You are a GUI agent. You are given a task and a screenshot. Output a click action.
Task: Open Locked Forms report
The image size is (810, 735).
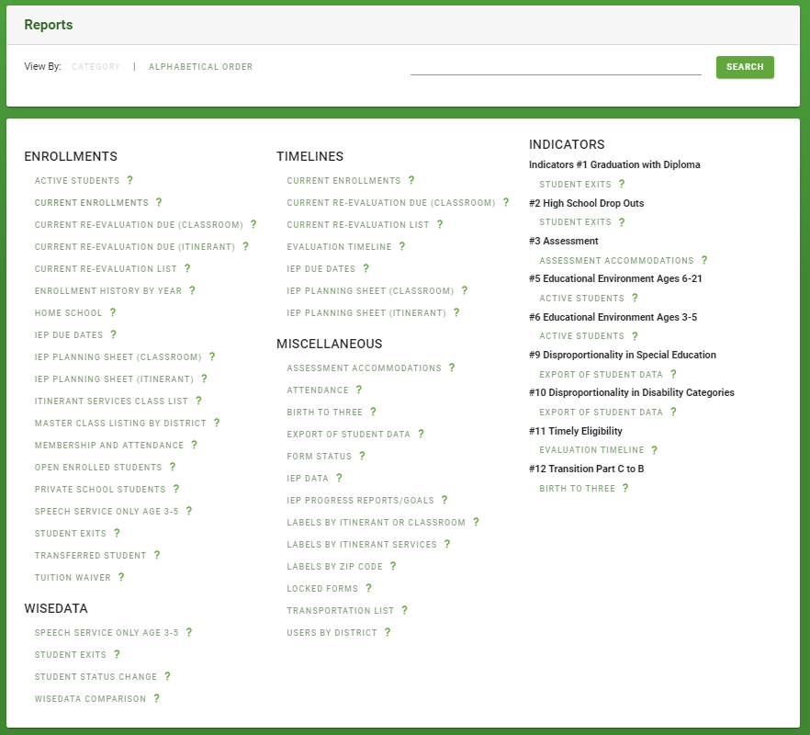coord(322,588)
